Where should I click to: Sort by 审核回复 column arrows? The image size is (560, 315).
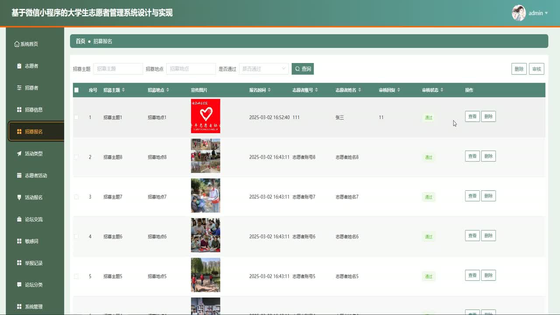[x=399, y=90]
